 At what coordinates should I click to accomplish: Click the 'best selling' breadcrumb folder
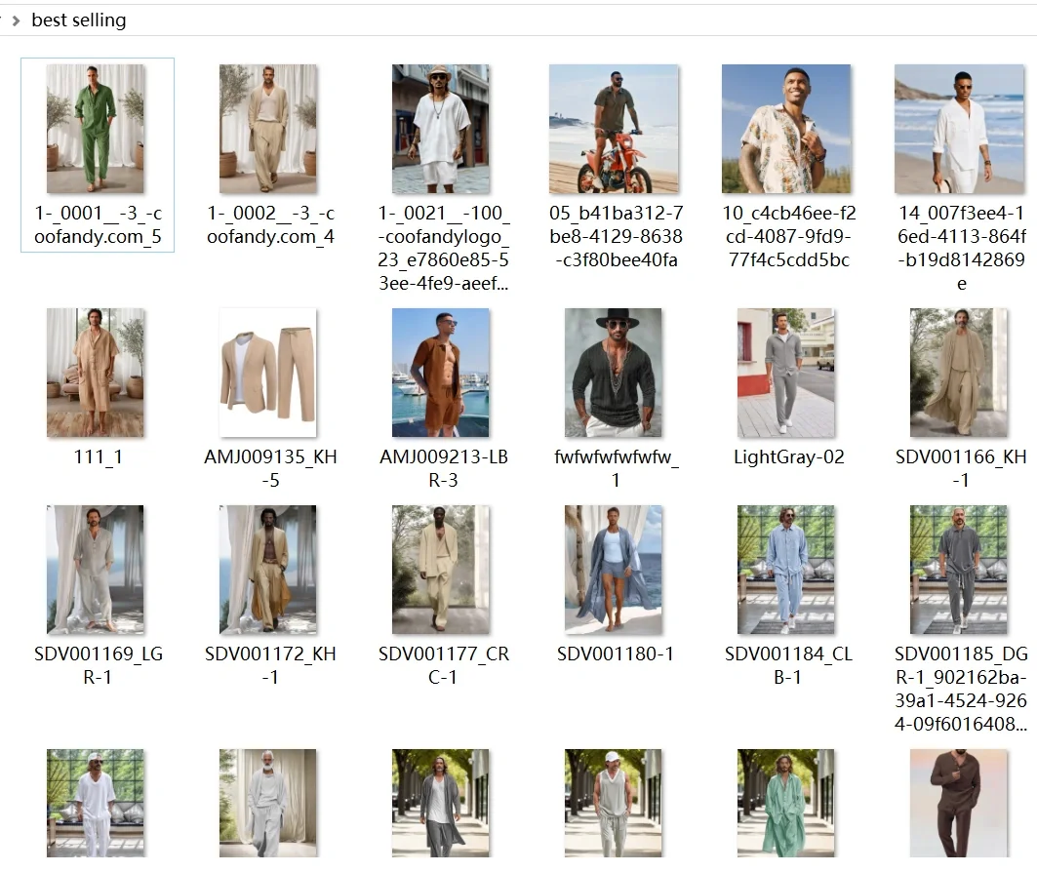(x=79, y=20)
